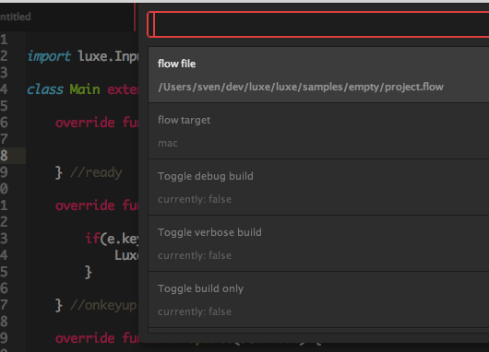
Task: Click the project.flow file path text
Action: tap(301, 87)
